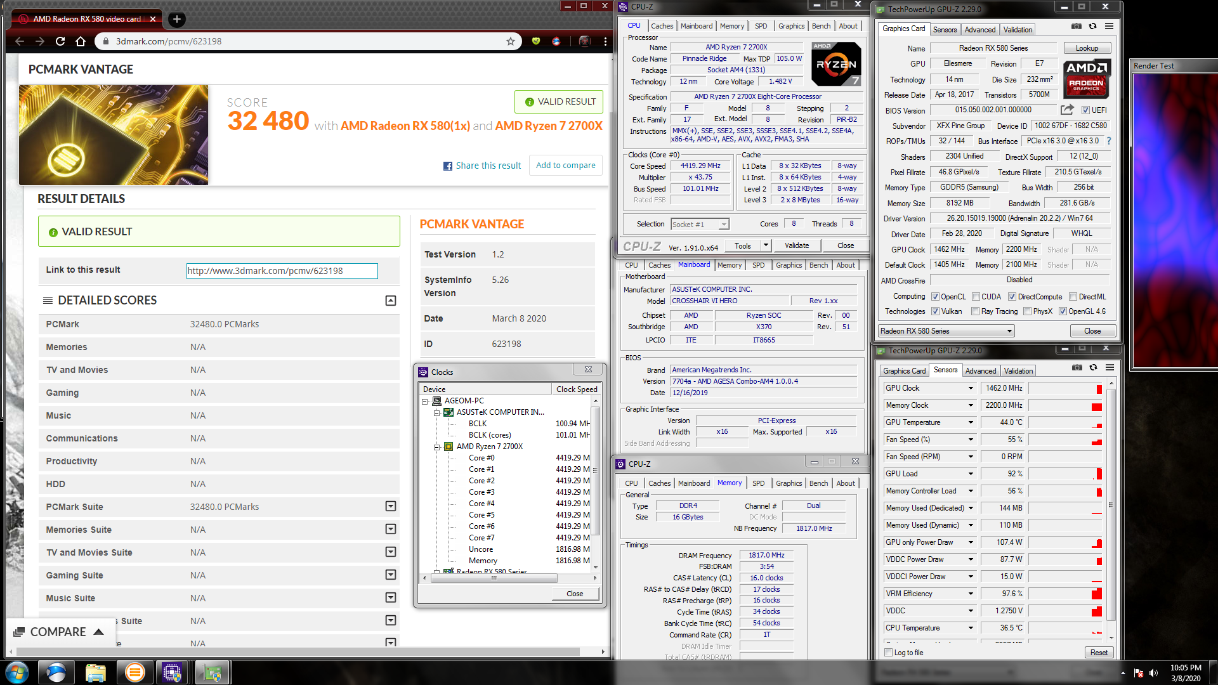Click Add to compare button

566,166
